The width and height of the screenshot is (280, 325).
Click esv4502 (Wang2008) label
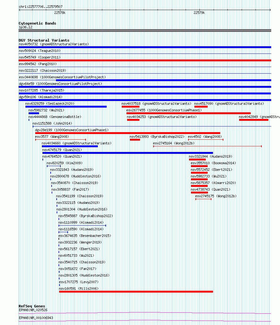[x=205, y=137]
